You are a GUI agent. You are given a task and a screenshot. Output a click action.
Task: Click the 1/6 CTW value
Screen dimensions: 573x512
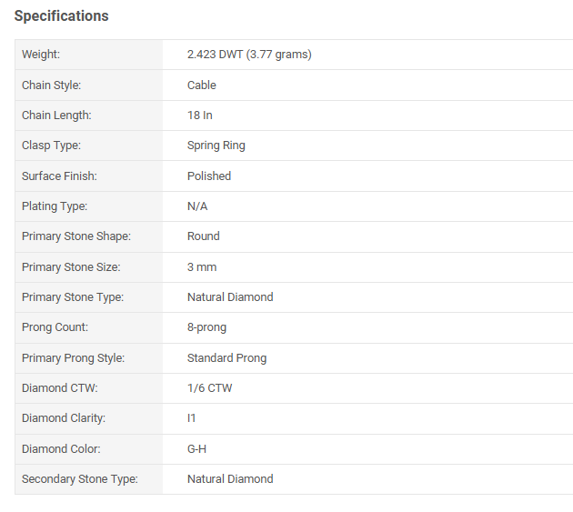coord(210,388)
